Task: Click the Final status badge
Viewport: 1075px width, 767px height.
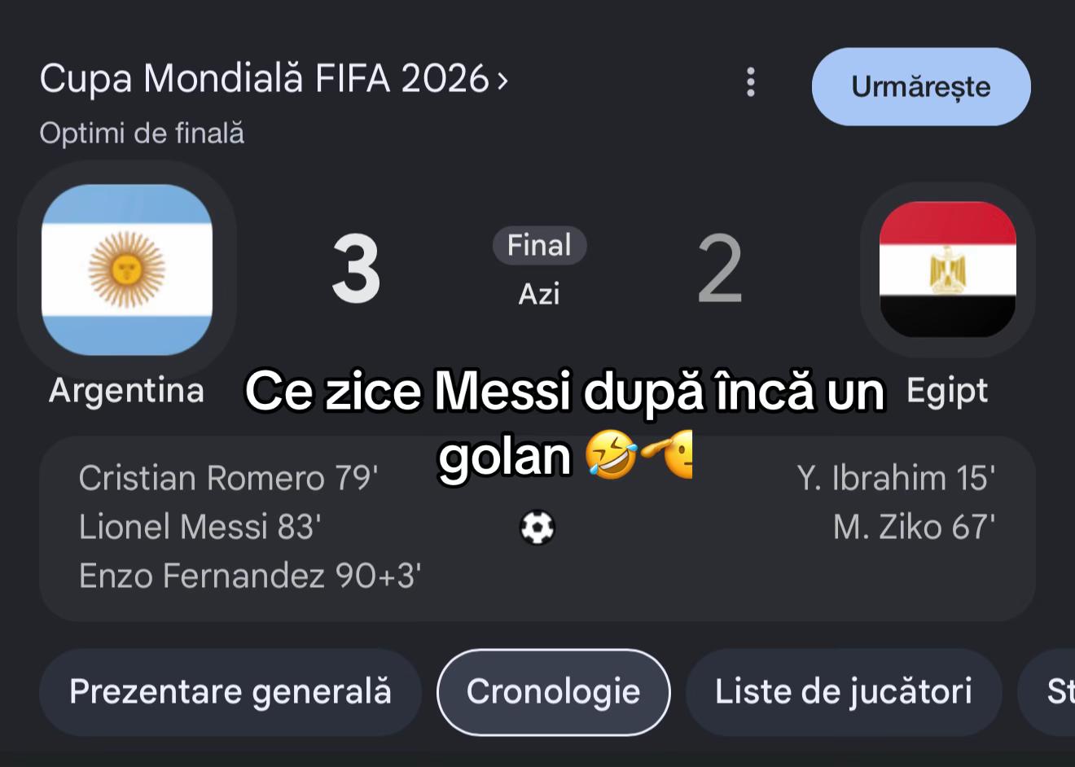Action: point(539,245)
